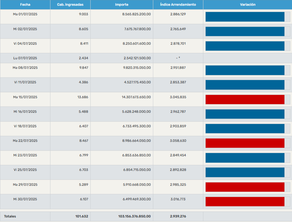Select the date cell Lu 07/07/2025
The width and height of the screenshot is (292, 222).
(x=25, y=58)
